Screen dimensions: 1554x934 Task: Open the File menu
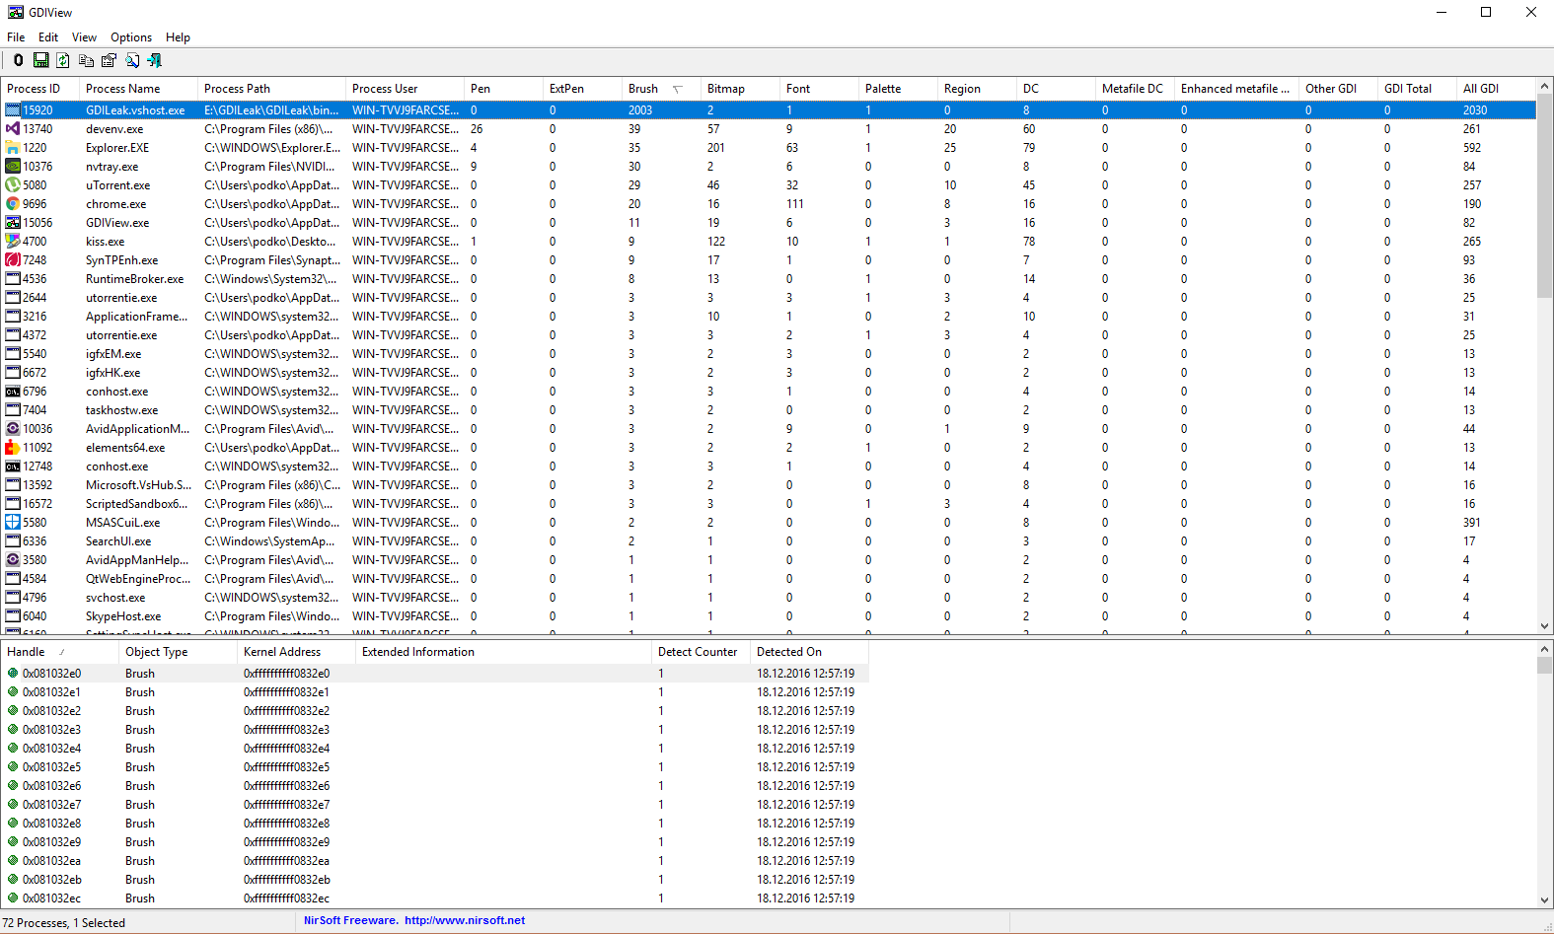(x=16, y=37)
